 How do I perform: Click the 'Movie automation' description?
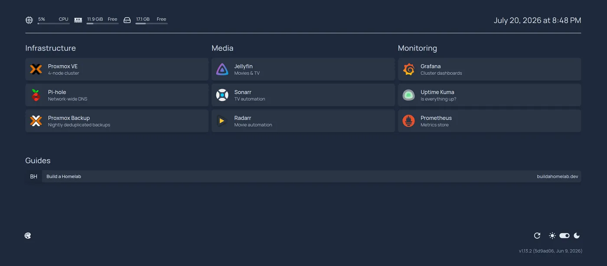[x=253, y=125]
